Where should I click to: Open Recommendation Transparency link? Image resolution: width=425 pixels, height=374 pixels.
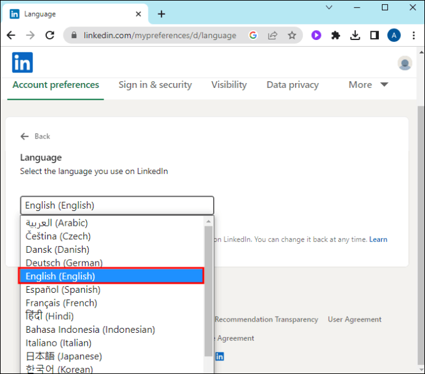(266, 319)
